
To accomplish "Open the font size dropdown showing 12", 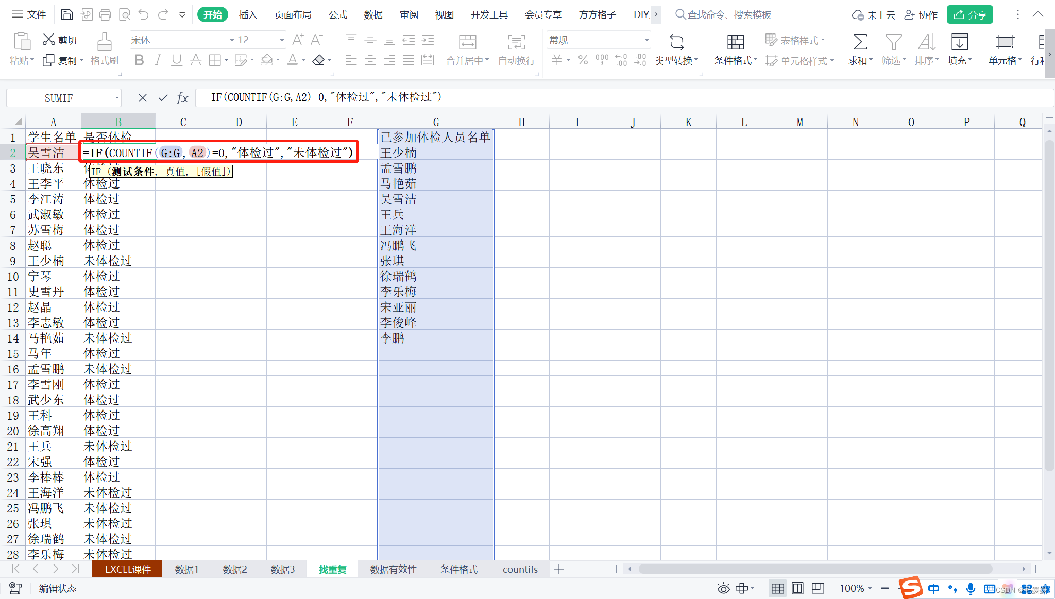I will 282,40.
